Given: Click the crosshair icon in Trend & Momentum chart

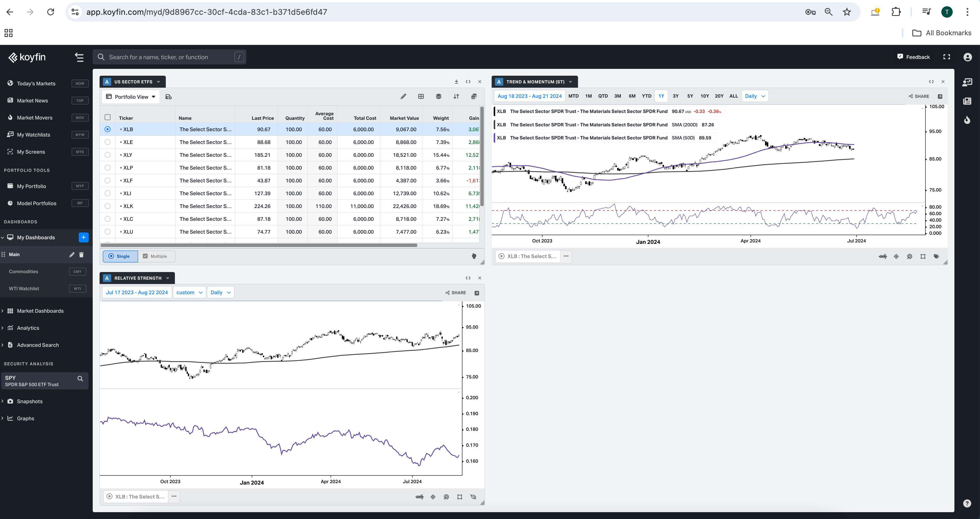Looking at the screenshot, I should pyautogui.click(x=896, y=256).
